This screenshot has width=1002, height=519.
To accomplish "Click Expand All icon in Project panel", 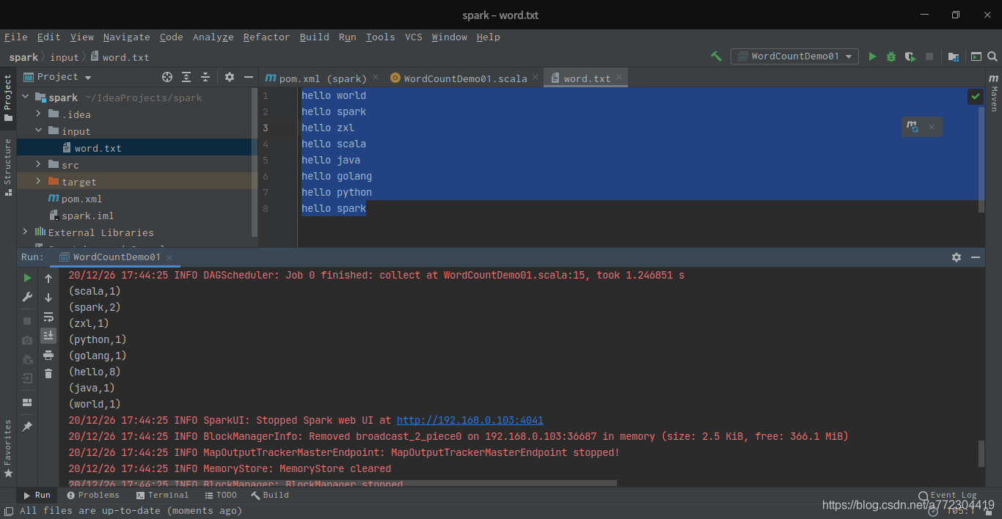I will [x=186, y=77].
